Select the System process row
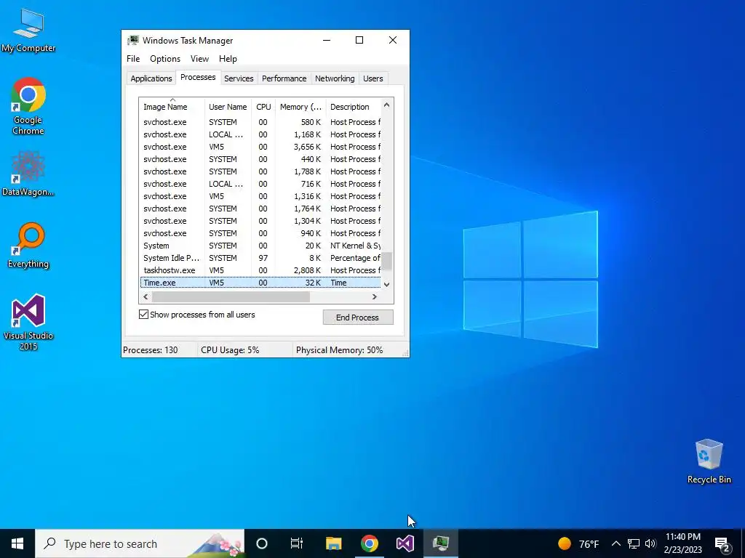This screenshot has height=558, width=745. (x=260, y=246)
